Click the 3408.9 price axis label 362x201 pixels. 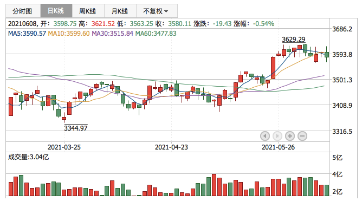(x=342, y=106)
